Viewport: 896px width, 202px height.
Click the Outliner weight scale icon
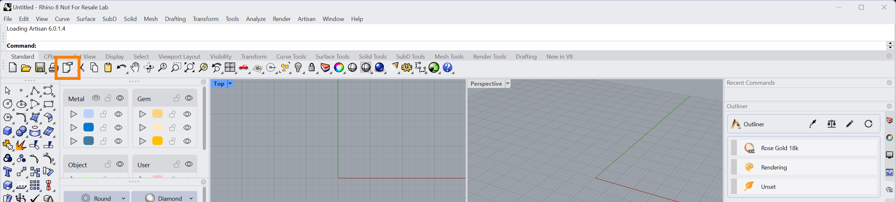(x=832, y=124)
